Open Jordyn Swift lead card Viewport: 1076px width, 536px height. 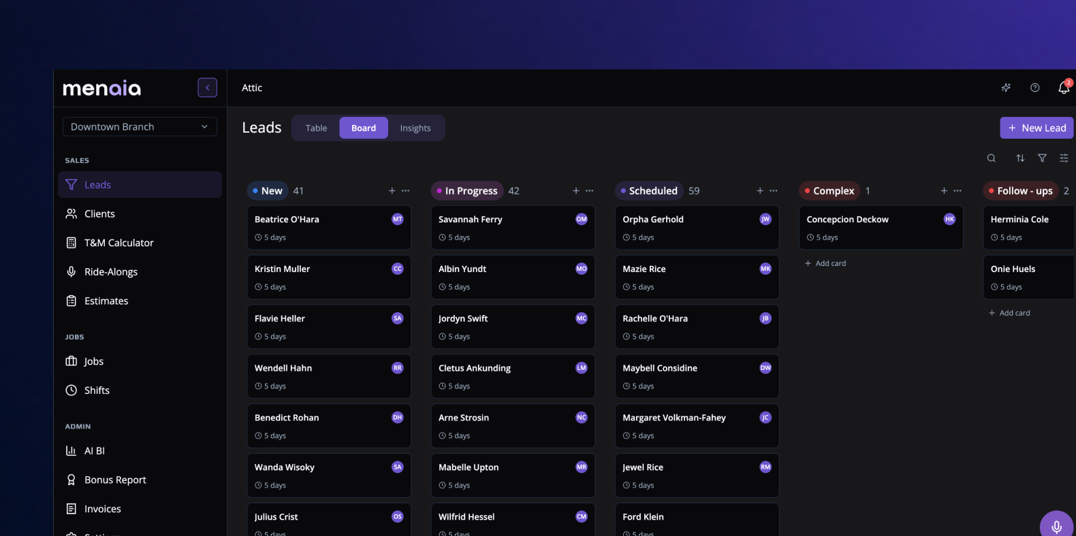pos(513,326)
